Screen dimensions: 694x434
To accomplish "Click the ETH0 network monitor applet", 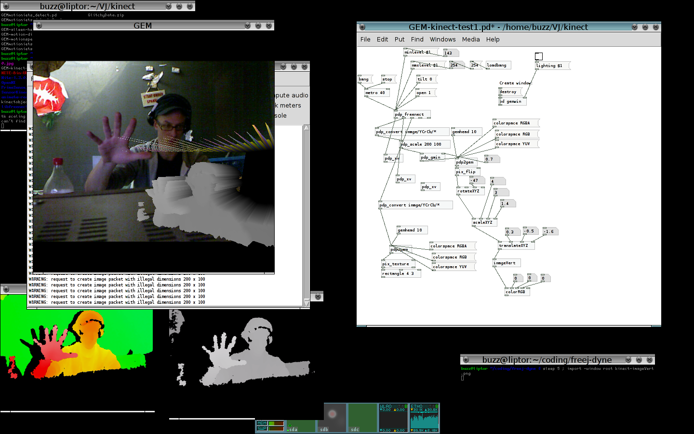I will pyautogui.click(x=424, y=418).
